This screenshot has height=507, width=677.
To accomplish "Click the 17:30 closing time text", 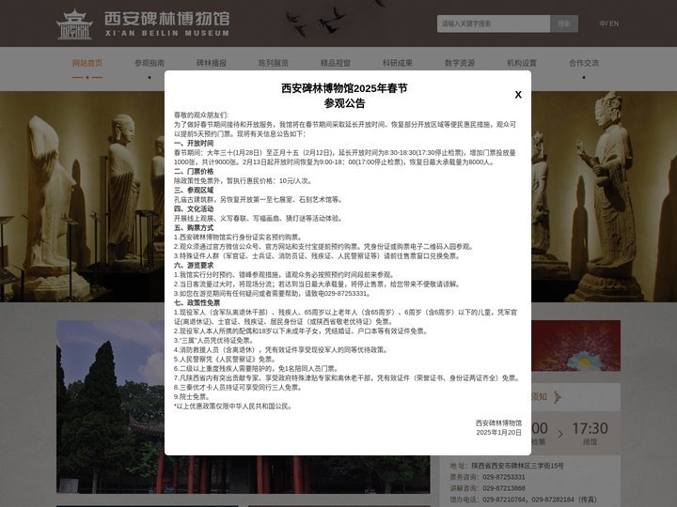I will [x=590, y=428].
